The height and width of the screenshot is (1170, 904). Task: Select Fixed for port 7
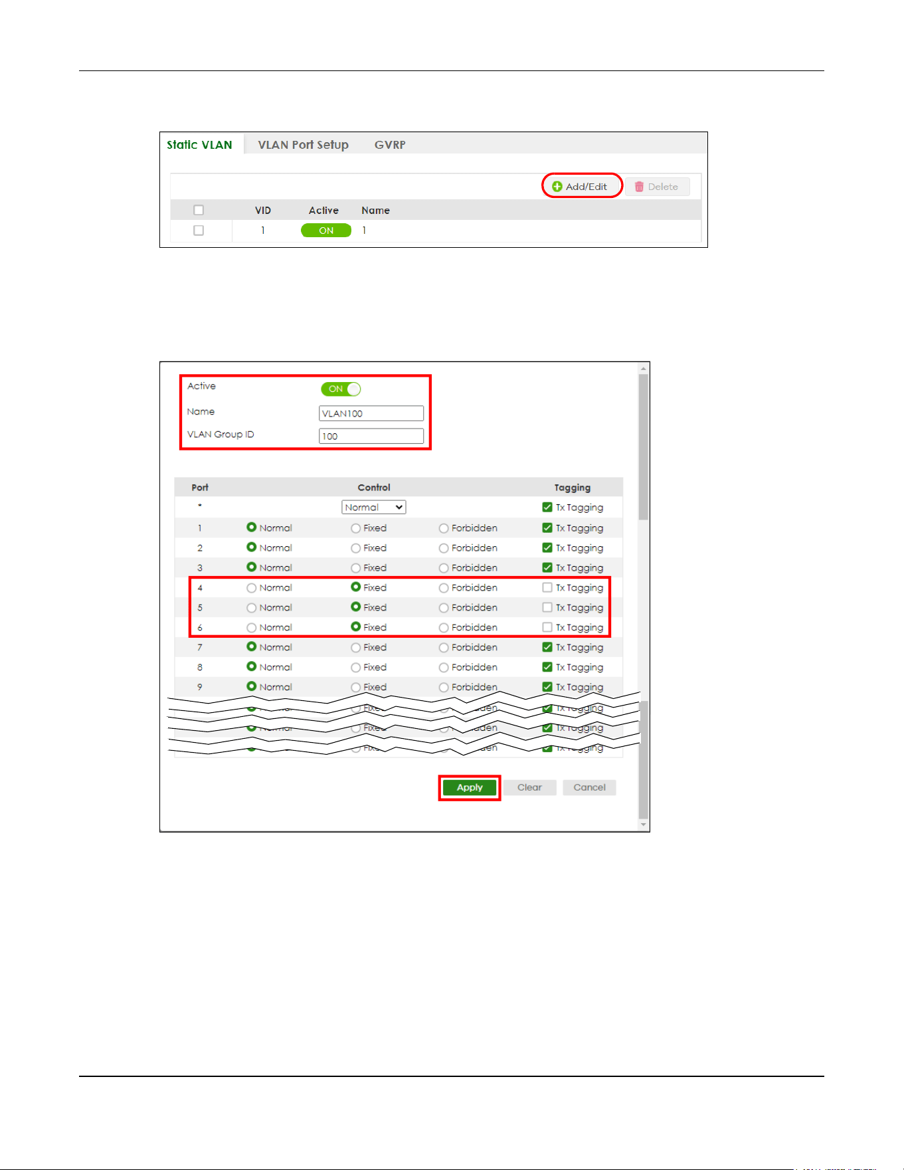click(356, 648)
